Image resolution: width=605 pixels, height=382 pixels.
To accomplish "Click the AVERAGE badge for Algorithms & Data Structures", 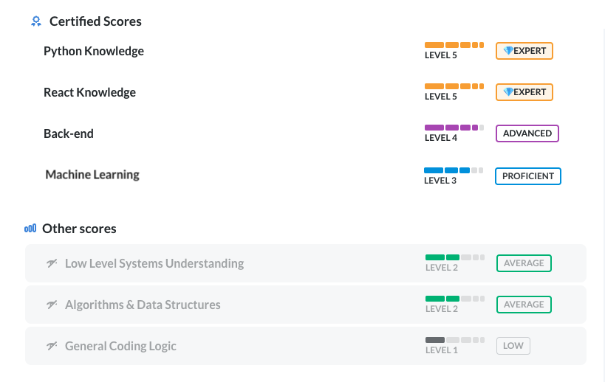I will [524, 305].
